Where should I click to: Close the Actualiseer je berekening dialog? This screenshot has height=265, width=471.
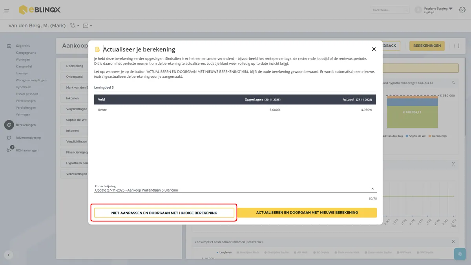374,49
